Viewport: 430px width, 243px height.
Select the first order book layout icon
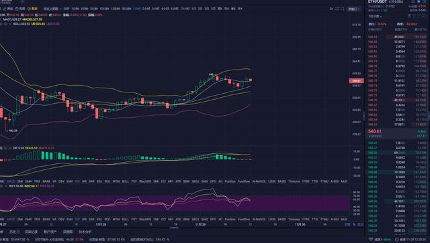409,16
